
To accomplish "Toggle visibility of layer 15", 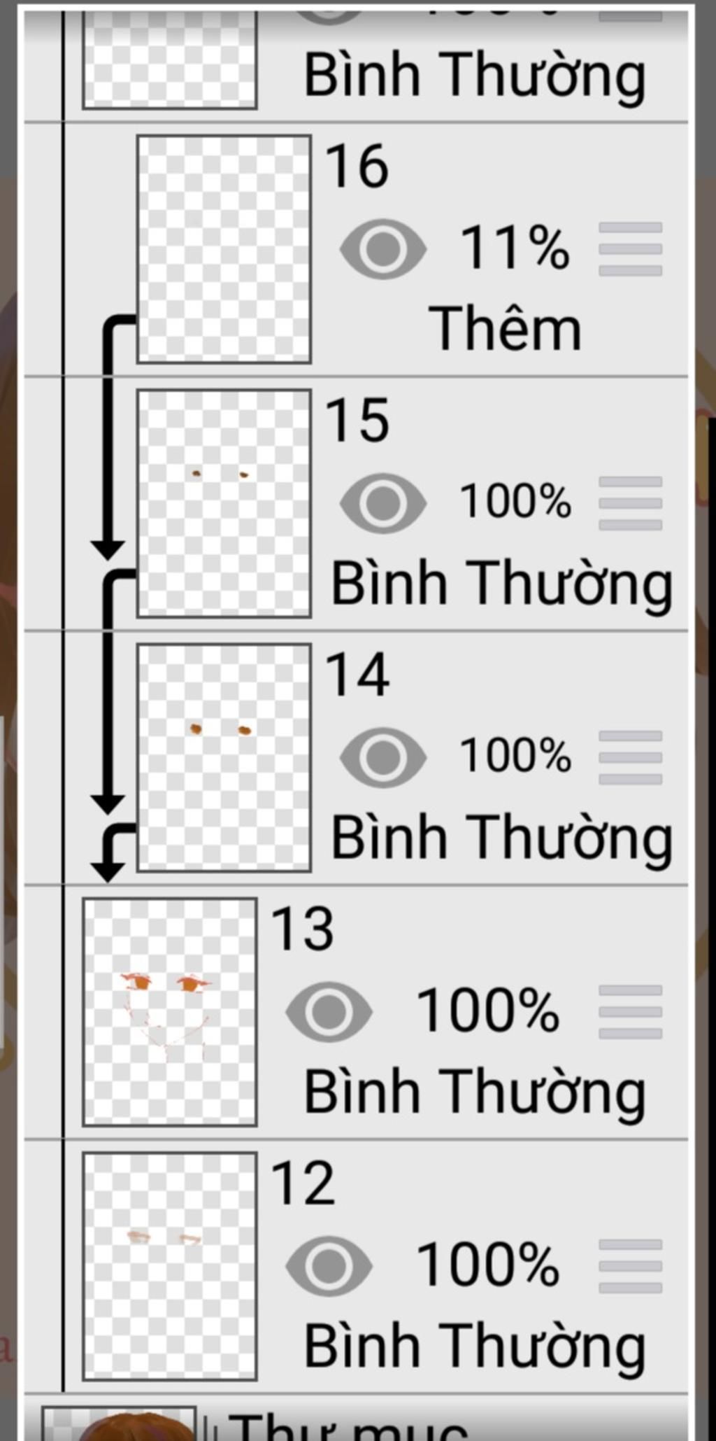I will (382, 503).
